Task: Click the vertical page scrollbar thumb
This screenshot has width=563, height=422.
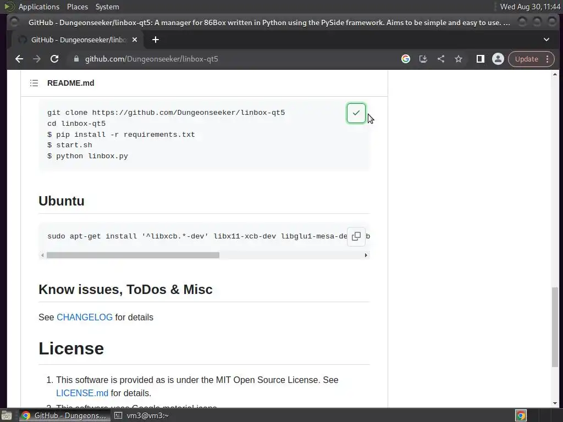Action: pyautogui.click(x=555, y=327)
